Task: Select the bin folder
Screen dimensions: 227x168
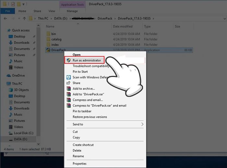Action: pyautogui.click(x=54, y=34)
